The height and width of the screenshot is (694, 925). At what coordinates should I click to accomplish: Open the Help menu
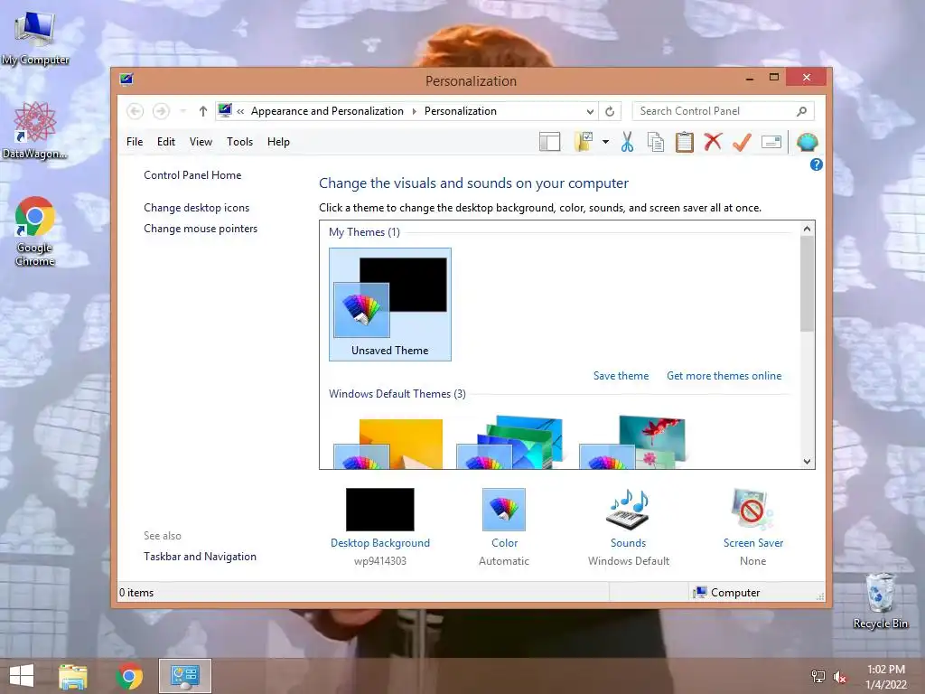click(x=278, y=142)
